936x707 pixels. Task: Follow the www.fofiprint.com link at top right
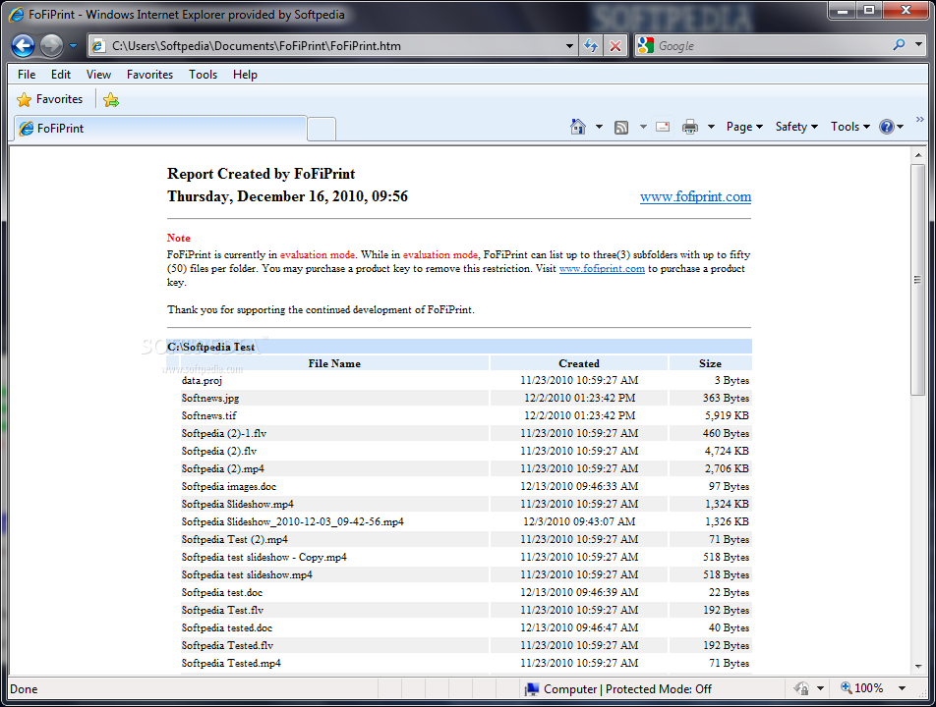[695, 196]
